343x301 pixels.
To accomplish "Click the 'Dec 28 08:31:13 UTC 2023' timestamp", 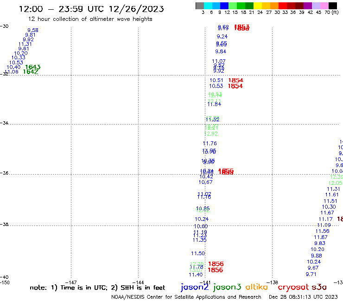I will [x=303, y=297].
